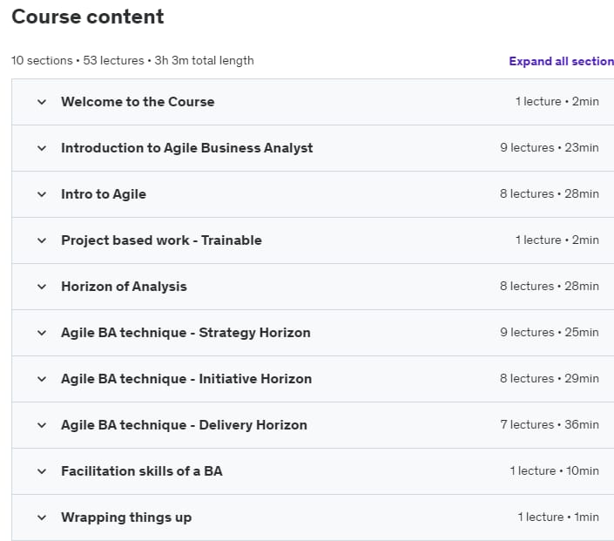Click the 1 lecture • 10min label
The width and height of the screenshot is (614, 541).
(555, 471)
